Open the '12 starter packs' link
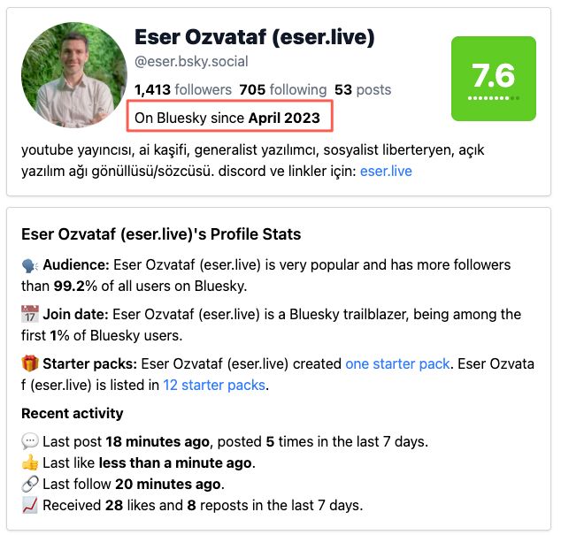 click(214, 386)
